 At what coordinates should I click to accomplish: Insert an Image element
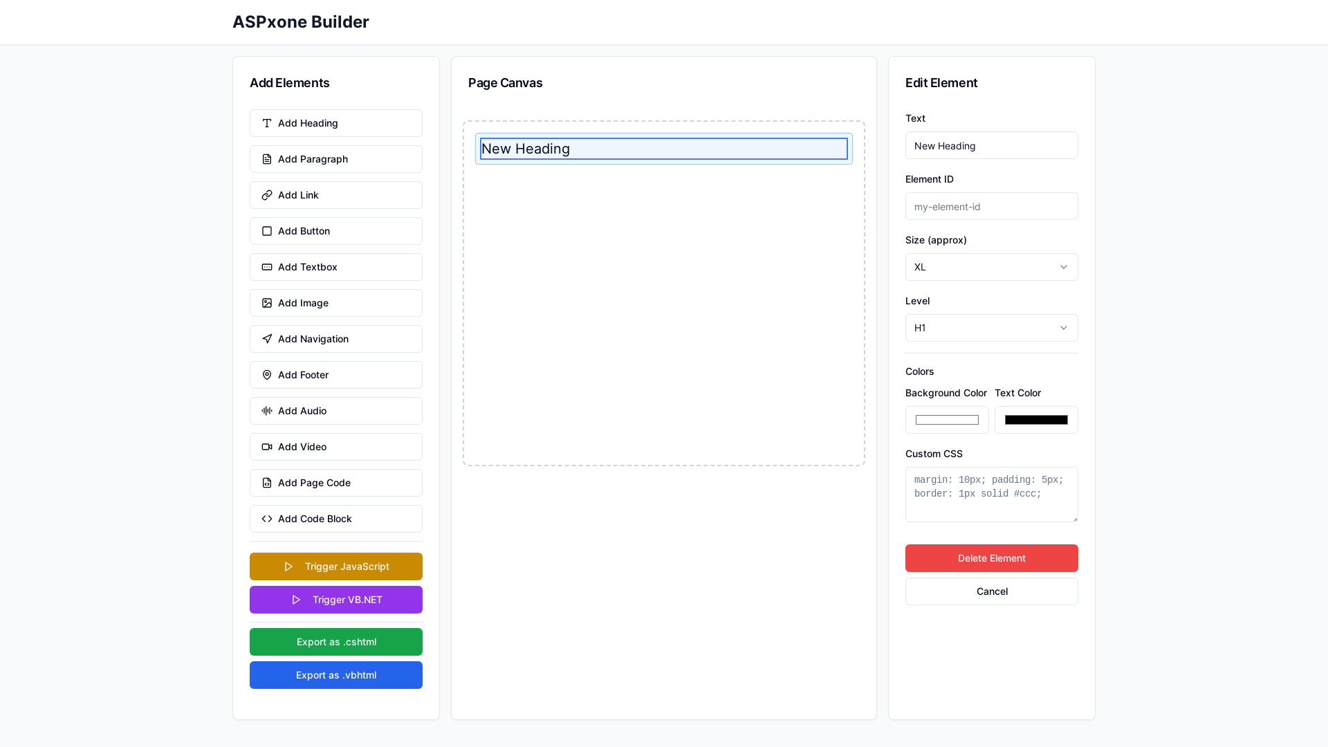click(x=336, y=303)
